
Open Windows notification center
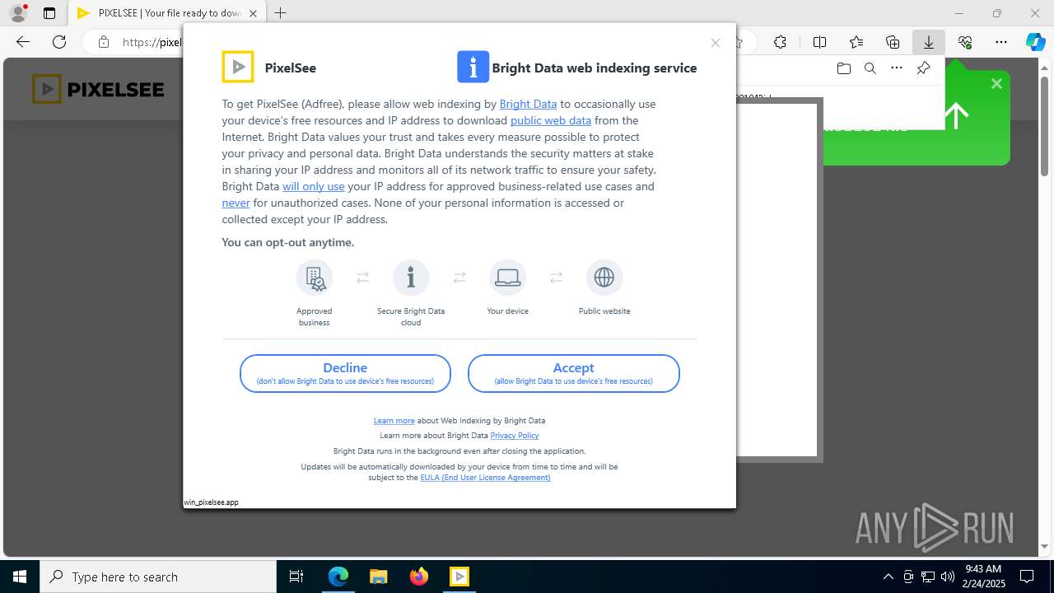[x=1027, y=577]
